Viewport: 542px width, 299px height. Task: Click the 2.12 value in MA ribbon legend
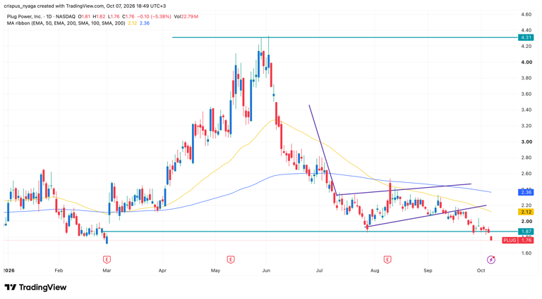pyautogui.click(x=133, y=23)
